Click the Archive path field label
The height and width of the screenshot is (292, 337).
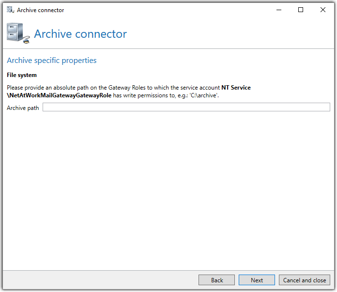pyautogui.click(x=23, y=108)
